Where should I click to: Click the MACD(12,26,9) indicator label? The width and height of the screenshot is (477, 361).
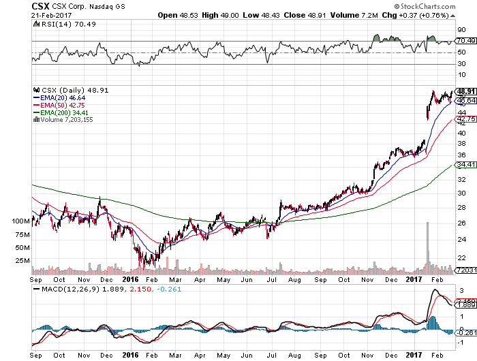pyautogui.click(x=71, y=289)
